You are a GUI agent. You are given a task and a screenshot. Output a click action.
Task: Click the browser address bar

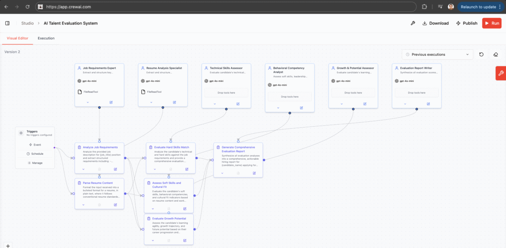point(198,7)
